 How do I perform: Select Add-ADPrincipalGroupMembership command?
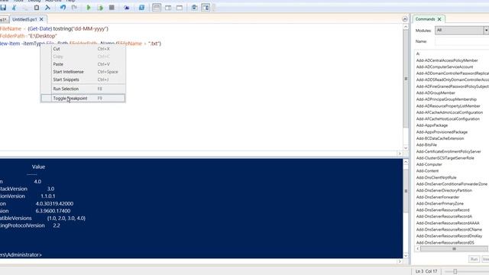click(446, 99)
